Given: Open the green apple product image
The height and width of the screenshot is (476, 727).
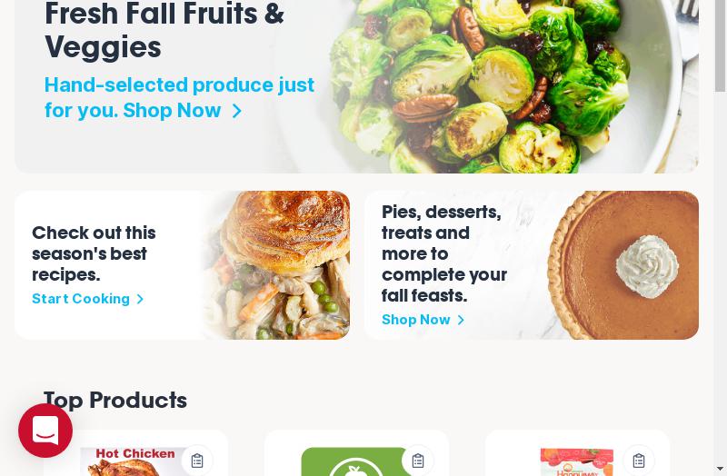Looking at the screenshot, I should 356,461.
